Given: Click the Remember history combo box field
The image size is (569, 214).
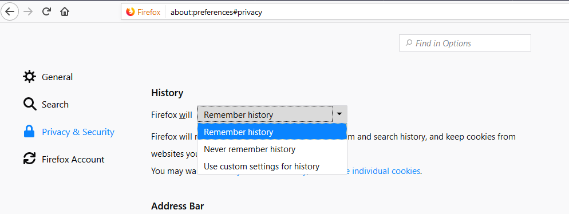Looking at the screenshot, I should 264,114.
